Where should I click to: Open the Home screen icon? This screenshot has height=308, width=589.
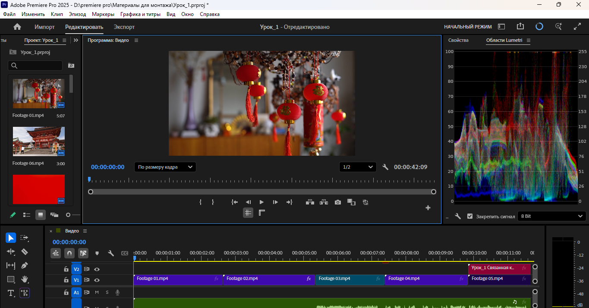17,27
